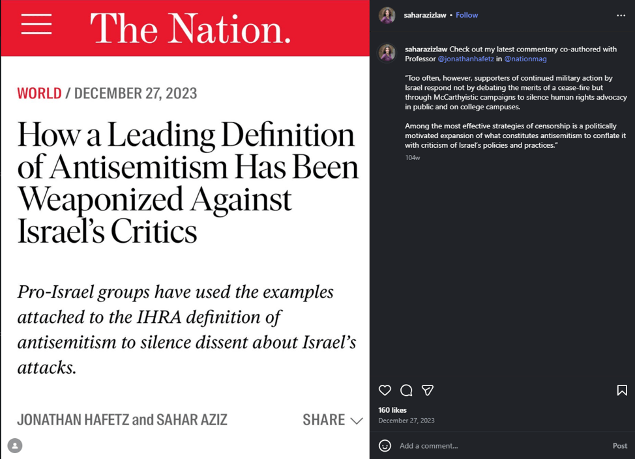Like the post with the heart icon

(385, 390)
